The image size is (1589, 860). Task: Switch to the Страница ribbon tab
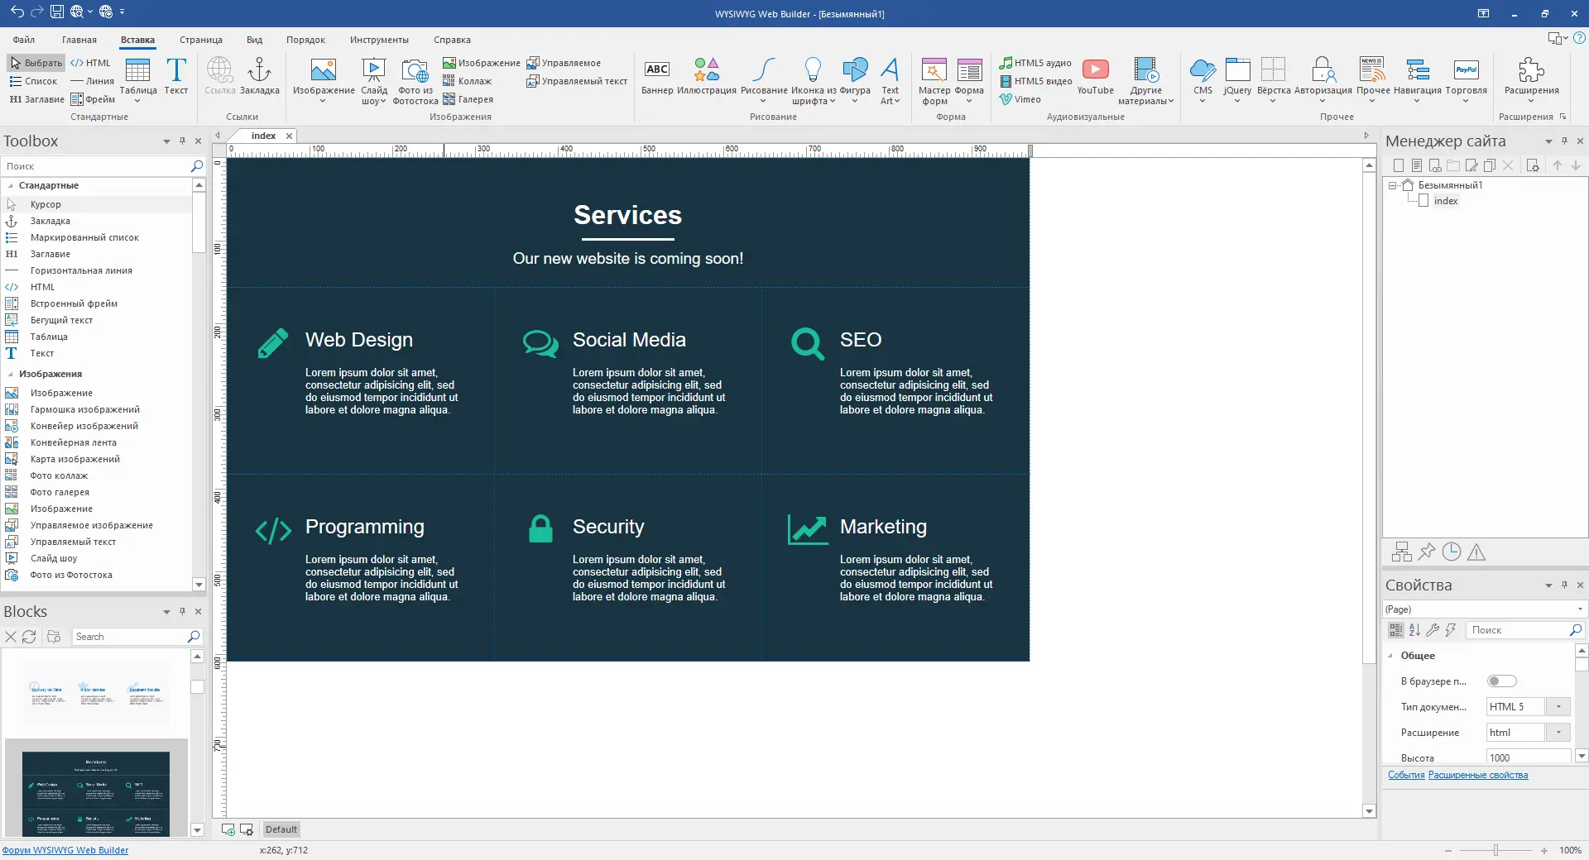201,40
